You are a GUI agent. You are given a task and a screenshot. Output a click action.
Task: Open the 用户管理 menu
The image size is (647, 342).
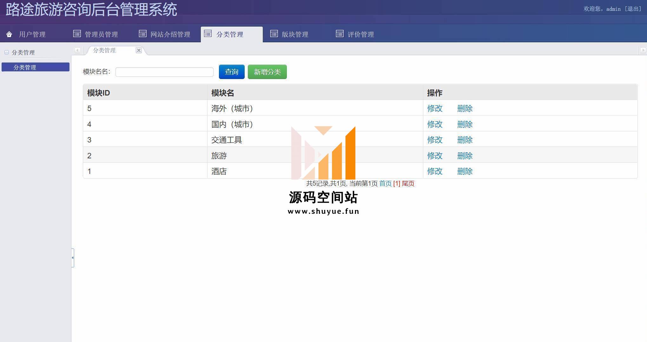coord(32,34)
